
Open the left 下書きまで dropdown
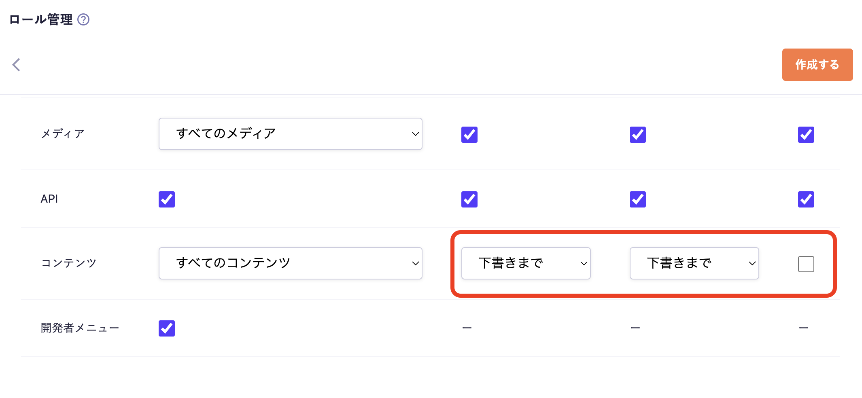[526, 263]
